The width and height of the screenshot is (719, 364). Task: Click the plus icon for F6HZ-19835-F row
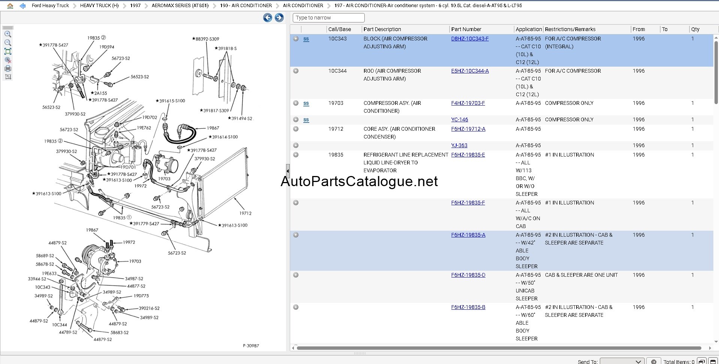pos(296,203)
